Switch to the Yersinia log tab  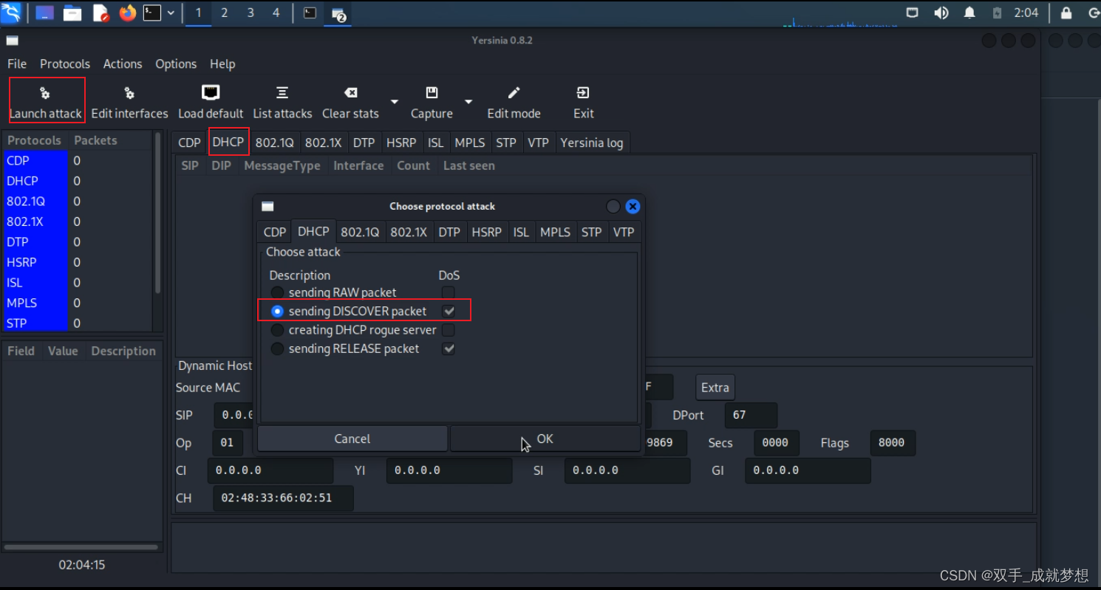pos(591,143)
